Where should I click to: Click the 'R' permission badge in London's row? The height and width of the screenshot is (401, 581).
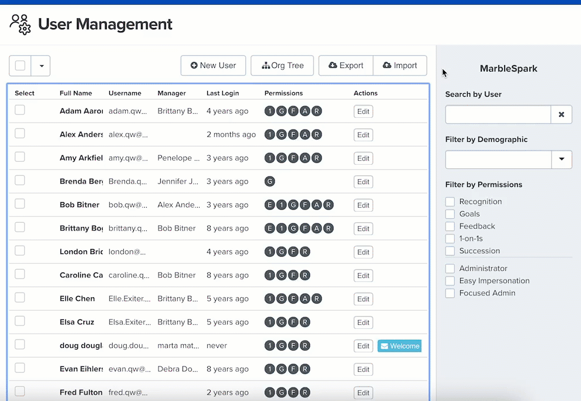(305, 252)
